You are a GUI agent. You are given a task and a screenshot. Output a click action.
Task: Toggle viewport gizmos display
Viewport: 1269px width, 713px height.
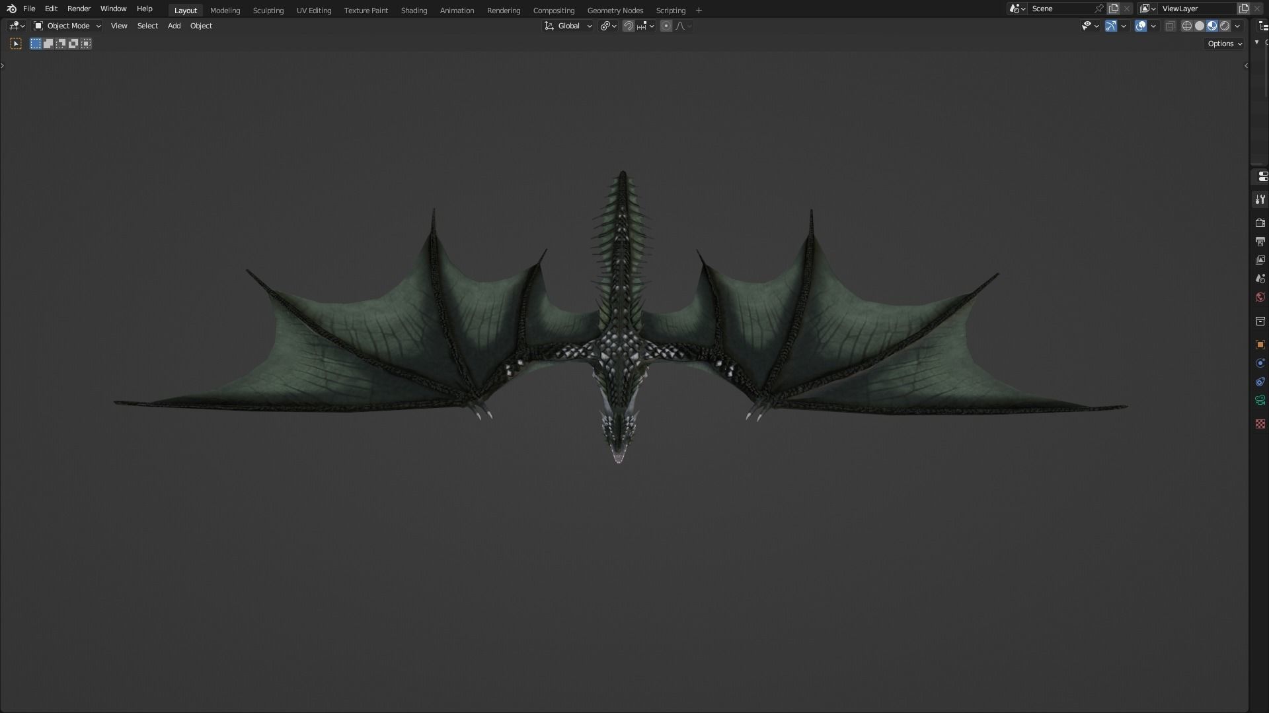pos(1111,26)
